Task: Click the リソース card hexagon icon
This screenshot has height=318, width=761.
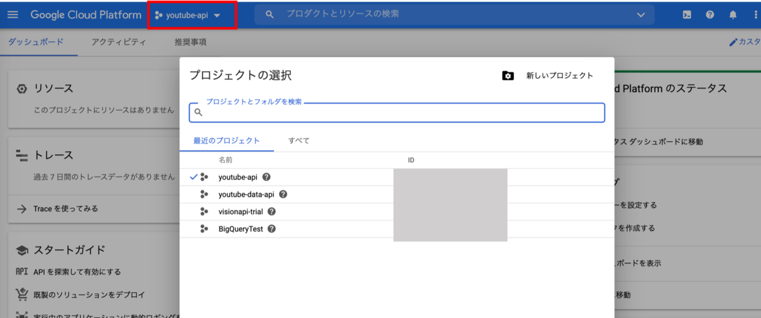Action: coord(22,88)
